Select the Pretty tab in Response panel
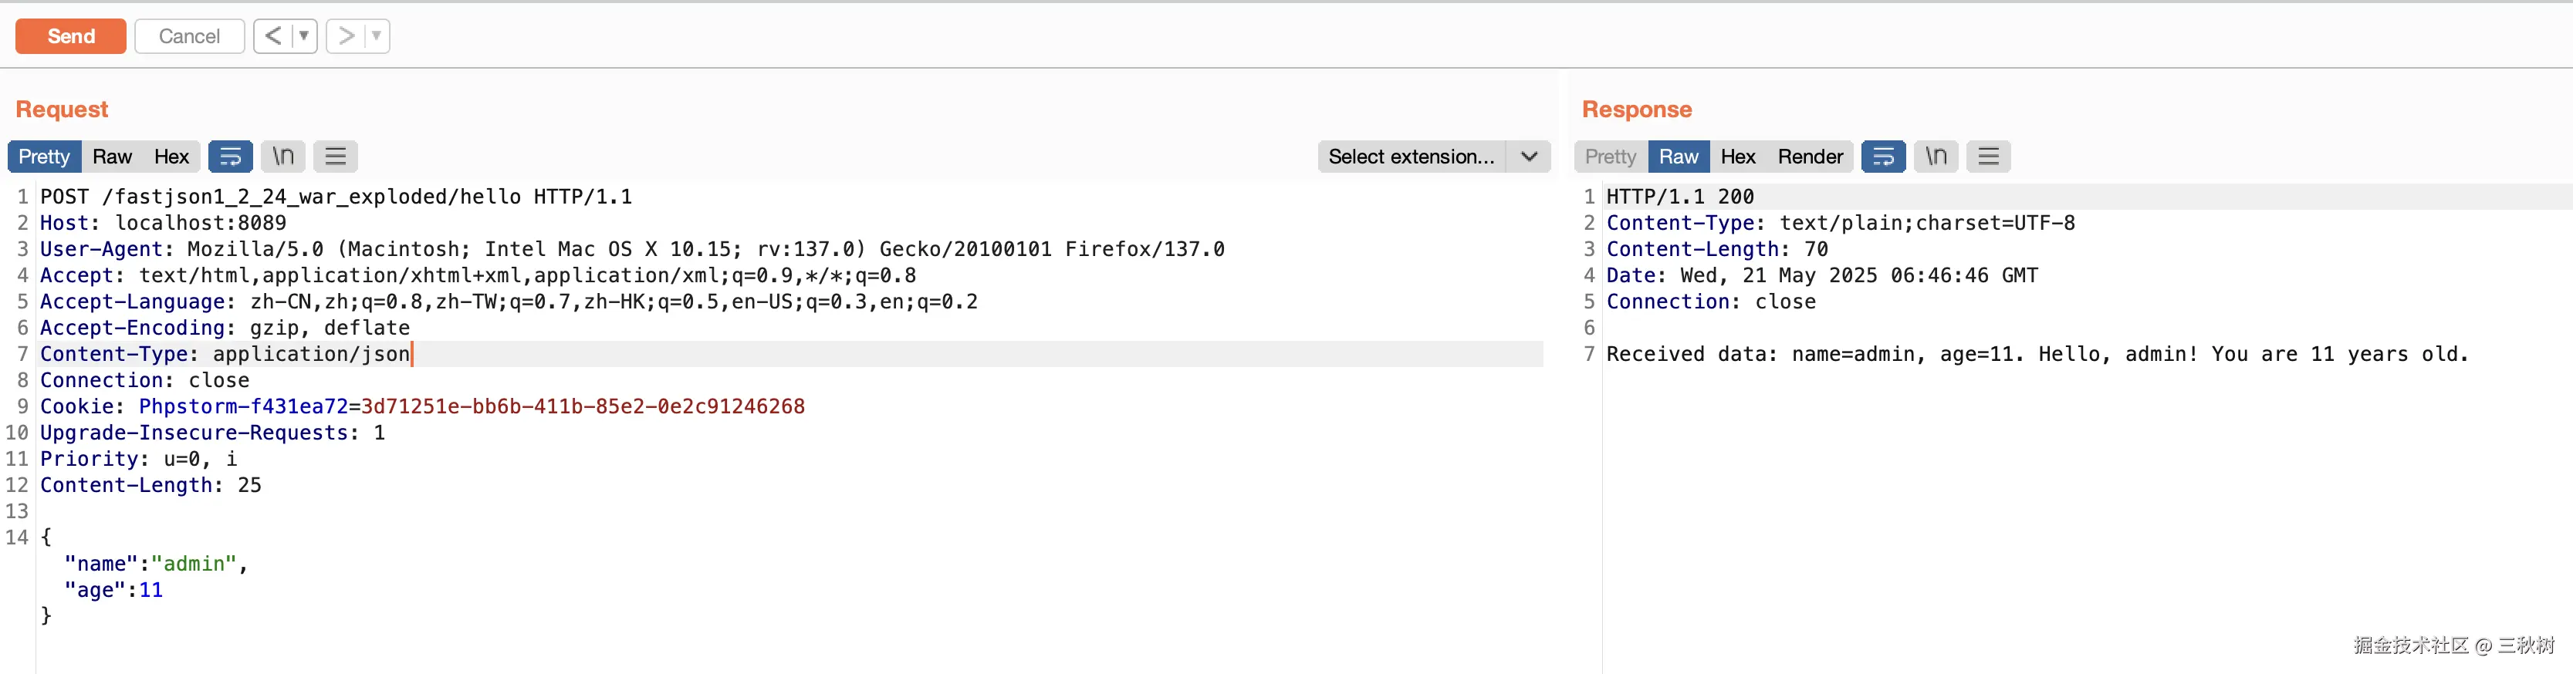This screenshot has height=674, width=2573. [1610, 157]
